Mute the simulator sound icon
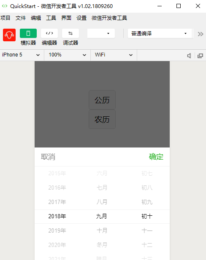206x260 pixels. pos(189,56)
